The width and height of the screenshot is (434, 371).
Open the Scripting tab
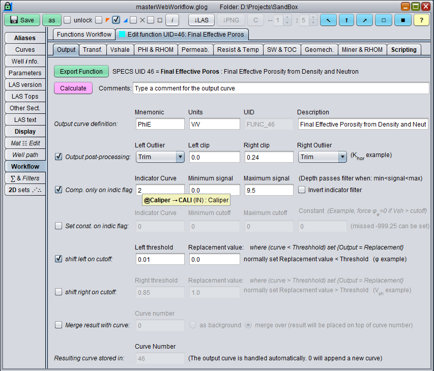coord(403,49)
